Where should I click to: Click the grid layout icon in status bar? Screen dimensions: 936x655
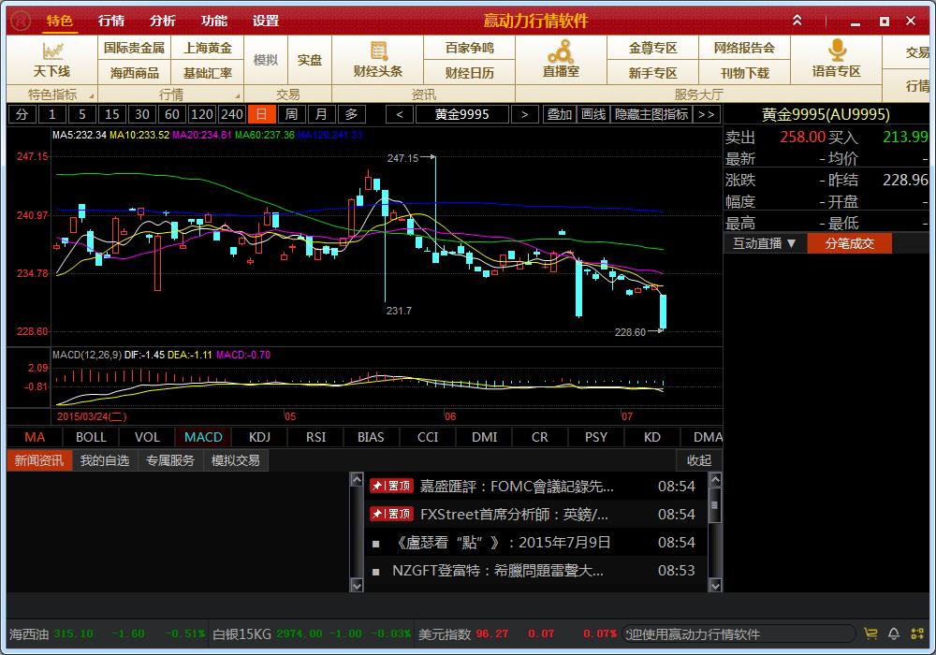917,633
